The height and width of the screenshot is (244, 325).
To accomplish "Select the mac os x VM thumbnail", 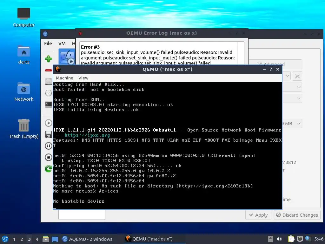I will click(67, 57).
